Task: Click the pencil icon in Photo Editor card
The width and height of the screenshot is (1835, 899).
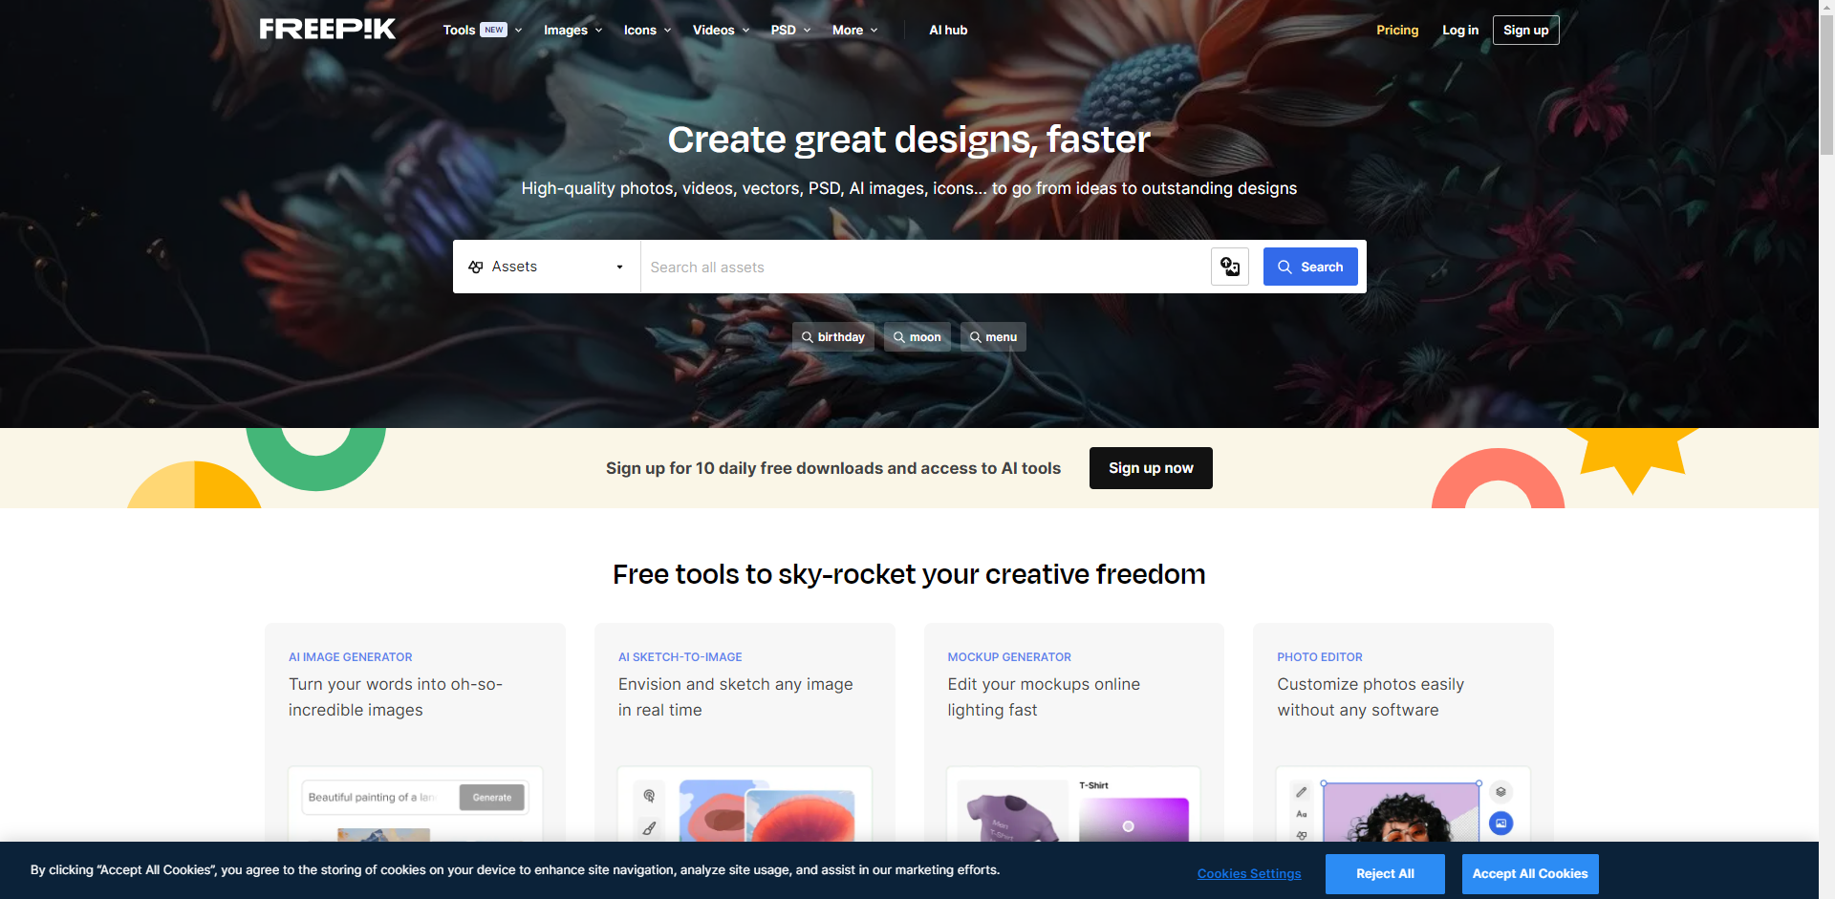Action: pos(1301,792)
